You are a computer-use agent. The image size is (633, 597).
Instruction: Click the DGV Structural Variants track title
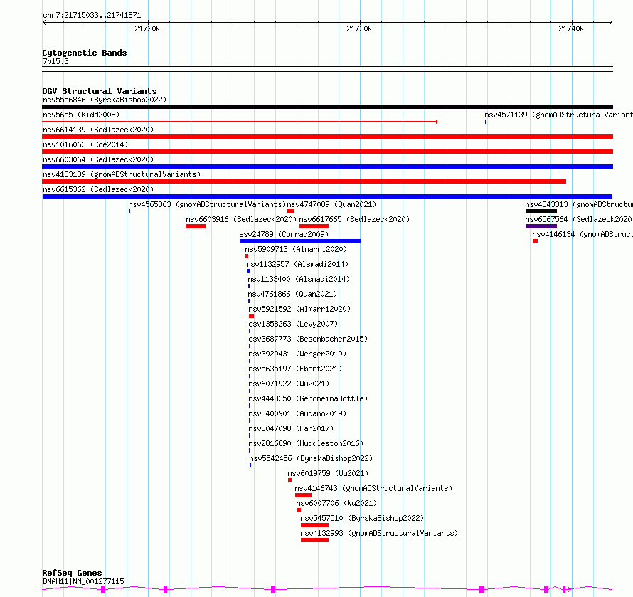(100, 91)
